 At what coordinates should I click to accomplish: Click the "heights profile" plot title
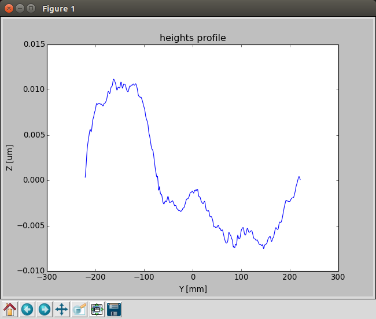tap(192, 38)
